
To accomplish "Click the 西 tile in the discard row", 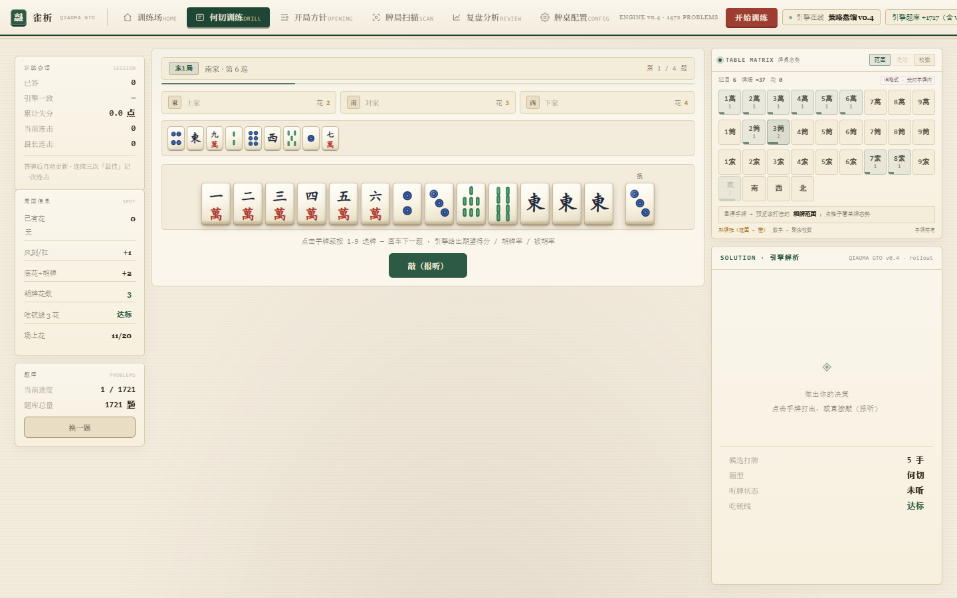I will tap(272, 138).
